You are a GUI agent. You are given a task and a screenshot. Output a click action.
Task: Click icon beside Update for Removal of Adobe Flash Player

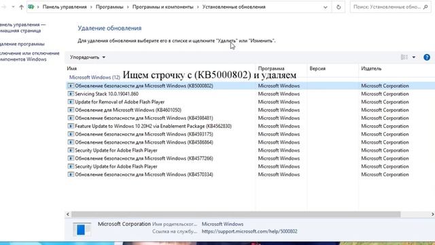[71, 102]
